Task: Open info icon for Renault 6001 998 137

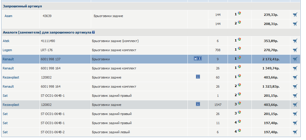Action: click(x=200, y=59)
